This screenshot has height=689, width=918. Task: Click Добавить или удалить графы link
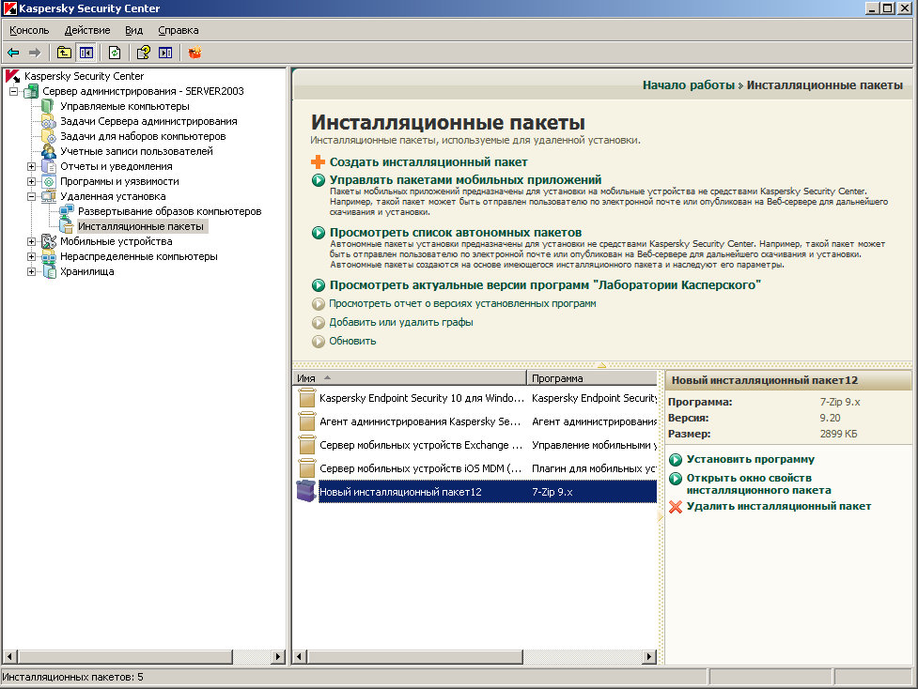point(401,322)
